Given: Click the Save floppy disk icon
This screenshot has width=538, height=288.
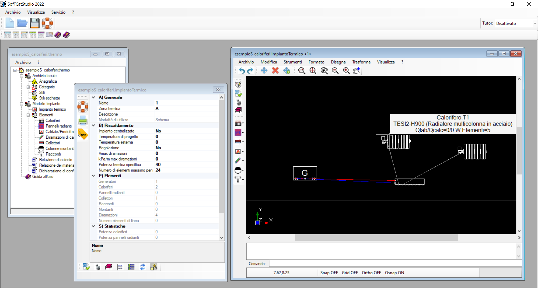Looking at the screenshot, I should pos(34,23).
